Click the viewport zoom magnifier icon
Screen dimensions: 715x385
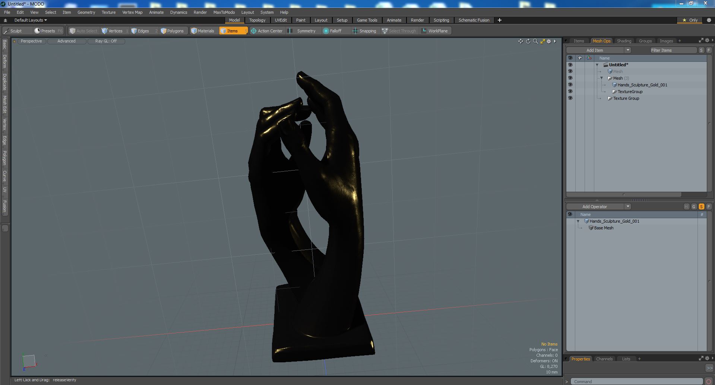[x=535, y=41]
